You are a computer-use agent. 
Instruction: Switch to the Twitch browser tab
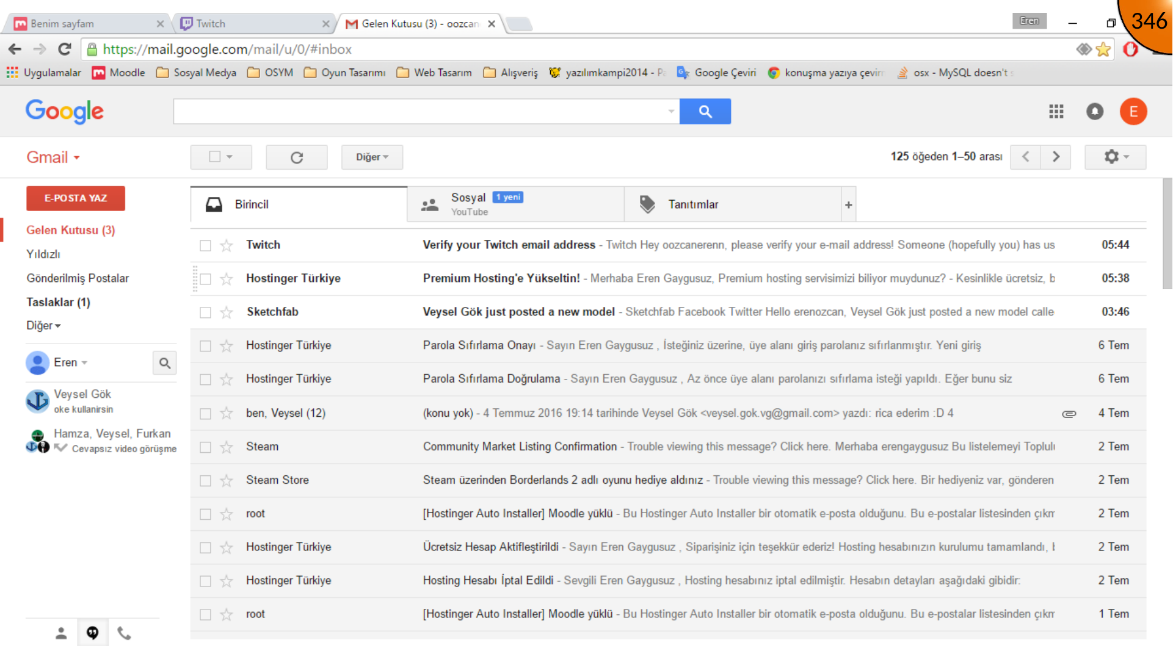pyautogui.click(x=253, y=24)
